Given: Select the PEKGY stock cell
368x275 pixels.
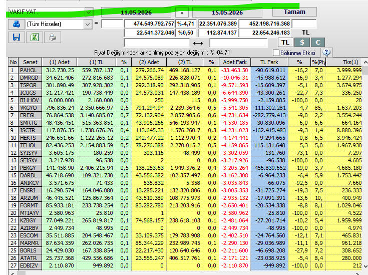Looking at the screenshot, I should (30, 168).
